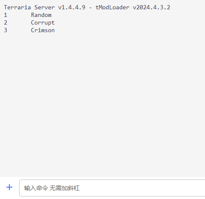Click the word Random in console

41,15
